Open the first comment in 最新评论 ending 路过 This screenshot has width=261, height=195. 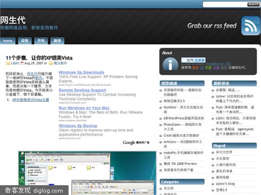click(x=228, y=90)
